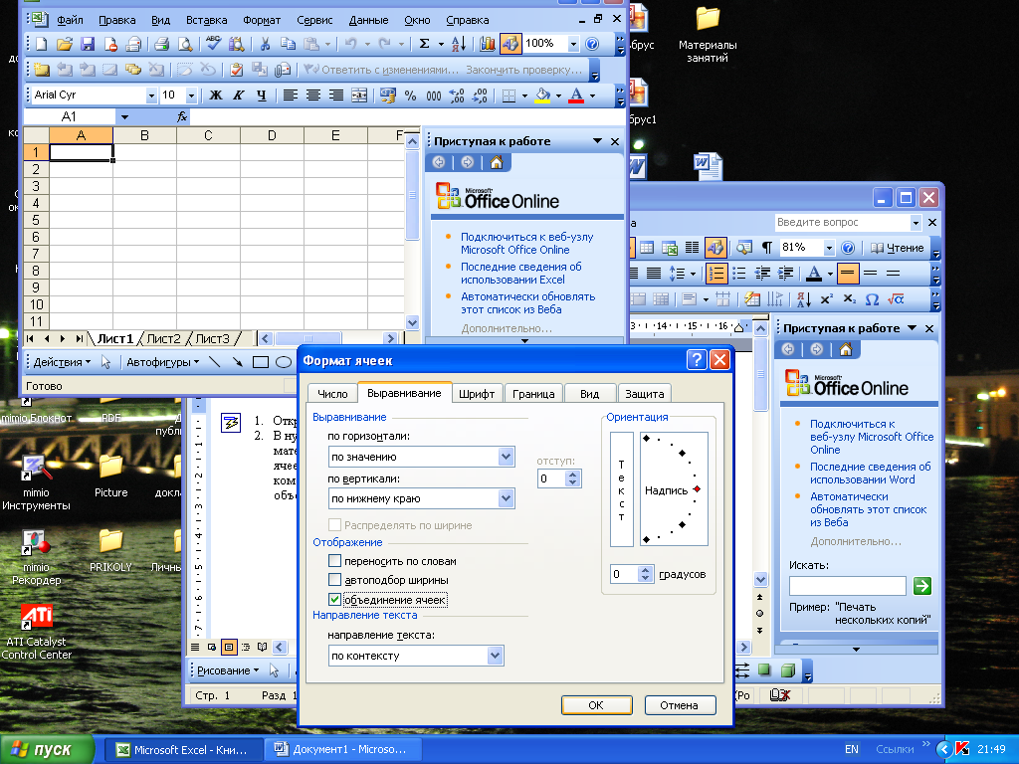Apply italic with the К button
The height and width of the screenshot is (764, 1019).
click(x=239, y=95)
